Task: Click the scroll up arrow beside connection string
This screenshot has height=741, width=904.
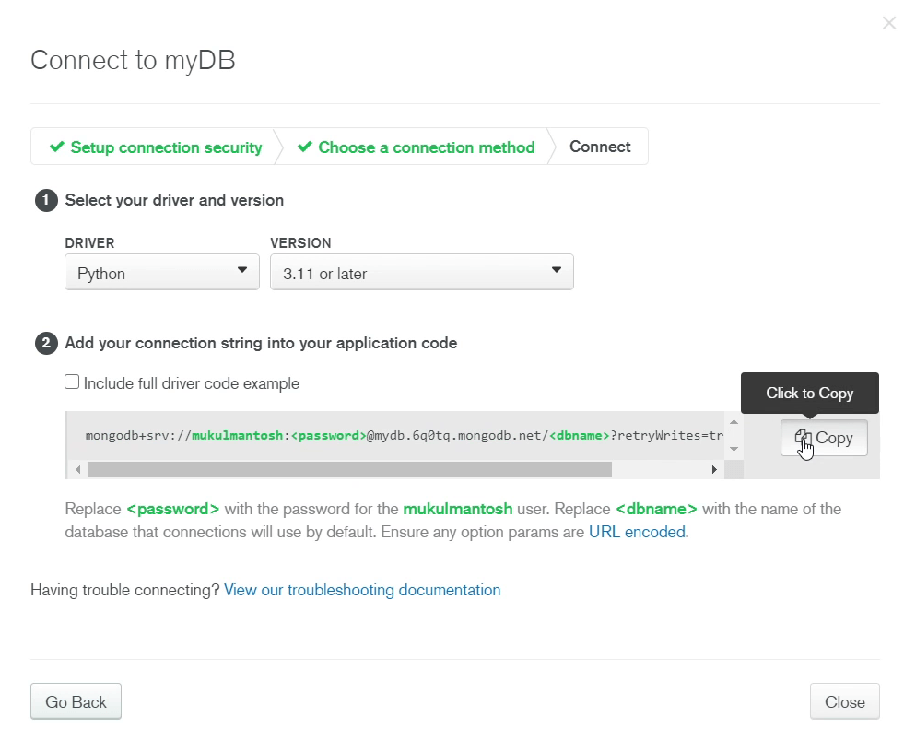Action: [x=734, y=423]
